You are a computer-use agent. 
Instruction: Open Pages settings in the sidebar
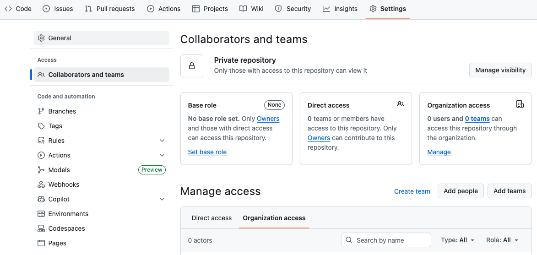pyautogui.click(x=102, y=244)
